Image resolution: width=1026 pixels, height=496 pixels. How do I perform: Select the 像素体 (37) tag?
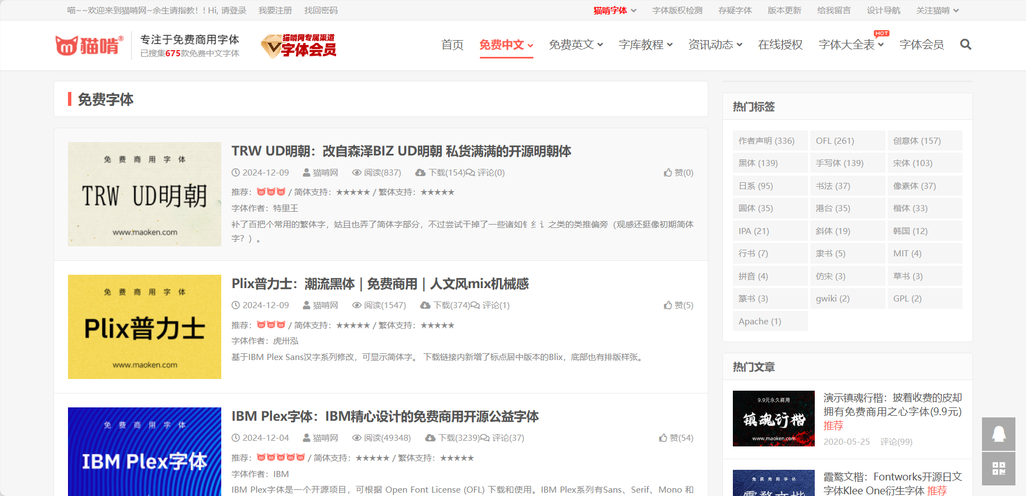(x=925, y=186)
